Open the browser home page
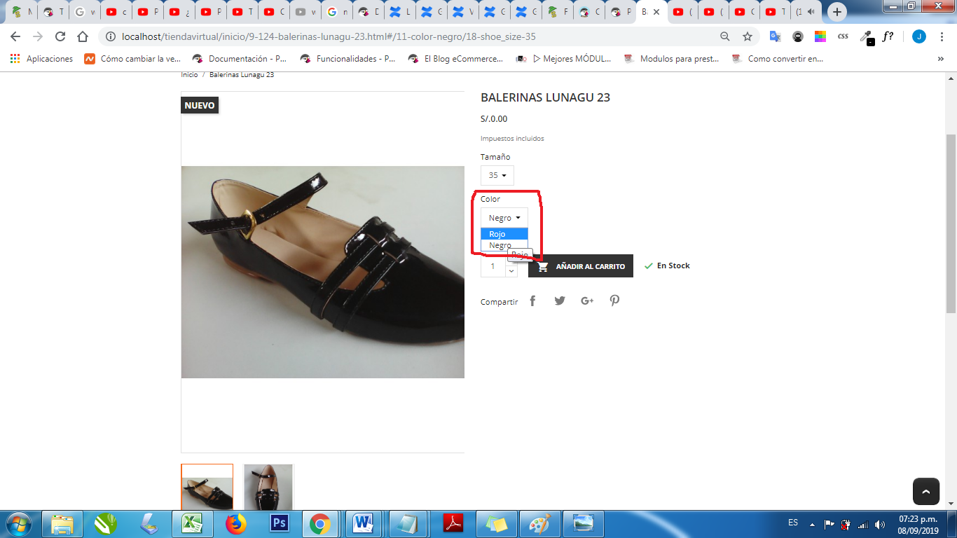Image resolution: width=957 pixels, height=538 pixels. pyautogui.click(x=83, y=36)
